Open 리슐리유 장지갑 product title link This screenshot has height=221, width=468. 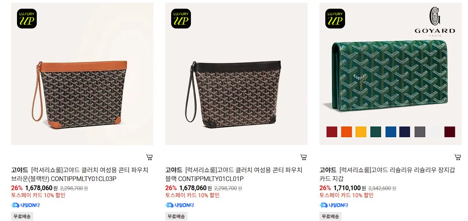pos(387,174)
